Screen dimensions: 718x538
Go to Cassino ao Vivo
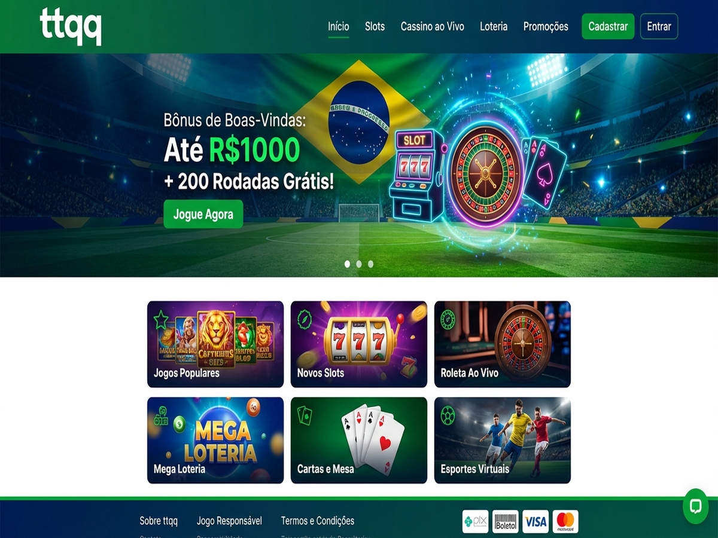click(433, 26)
